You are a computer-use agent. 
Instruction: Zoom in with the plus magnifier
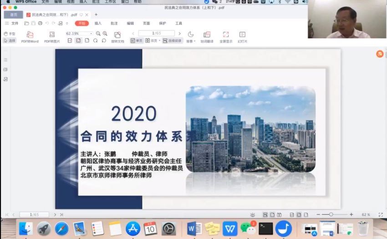click(105, 34)
